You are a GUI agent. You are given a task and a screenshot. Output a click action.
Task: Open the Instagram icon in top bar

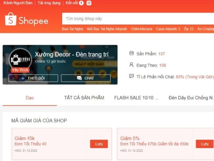[x=89, y=3]
